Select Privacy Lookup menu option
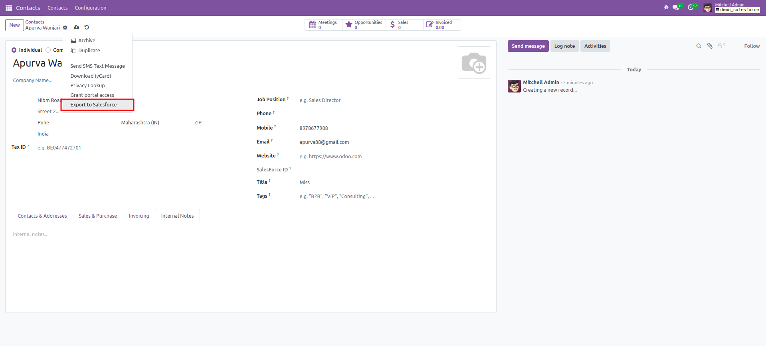766x346 pixels. click(x=97, y=86)
